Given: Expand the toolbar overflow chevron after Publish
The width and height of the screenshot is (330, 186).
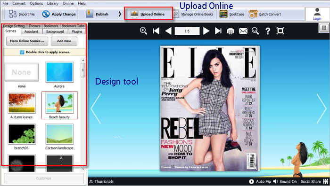Looking at the screenshot, I should click(120, 14).
